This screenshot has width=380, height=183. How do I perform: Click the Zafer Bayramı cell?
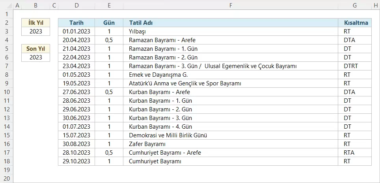click(230, 144)
